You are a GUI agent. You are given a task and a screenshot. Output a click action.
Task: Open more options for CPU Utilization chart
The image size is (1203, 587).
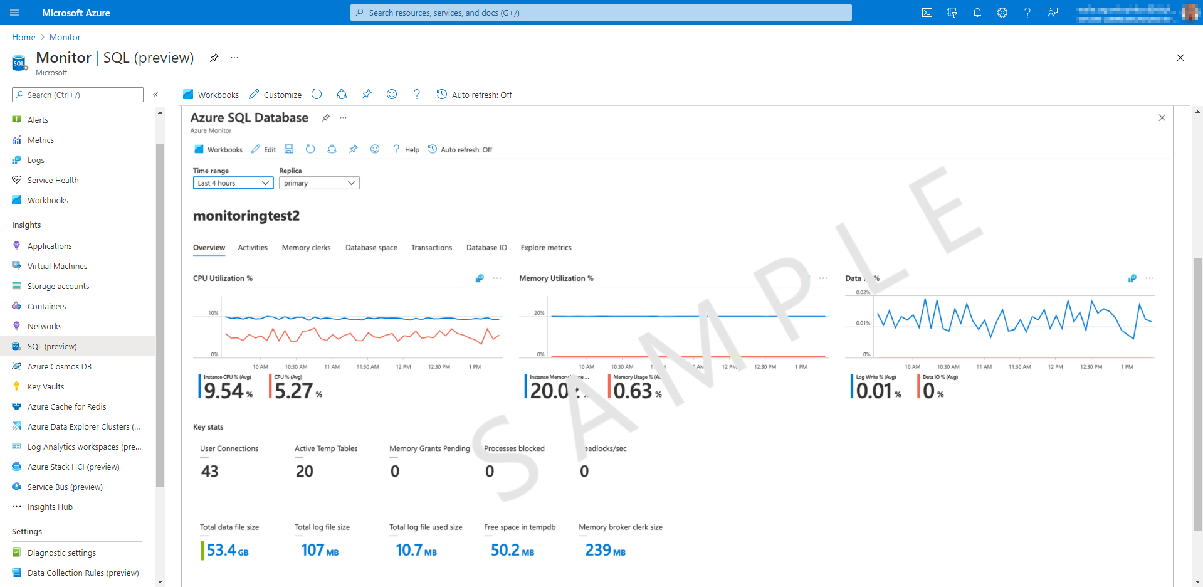497,278
